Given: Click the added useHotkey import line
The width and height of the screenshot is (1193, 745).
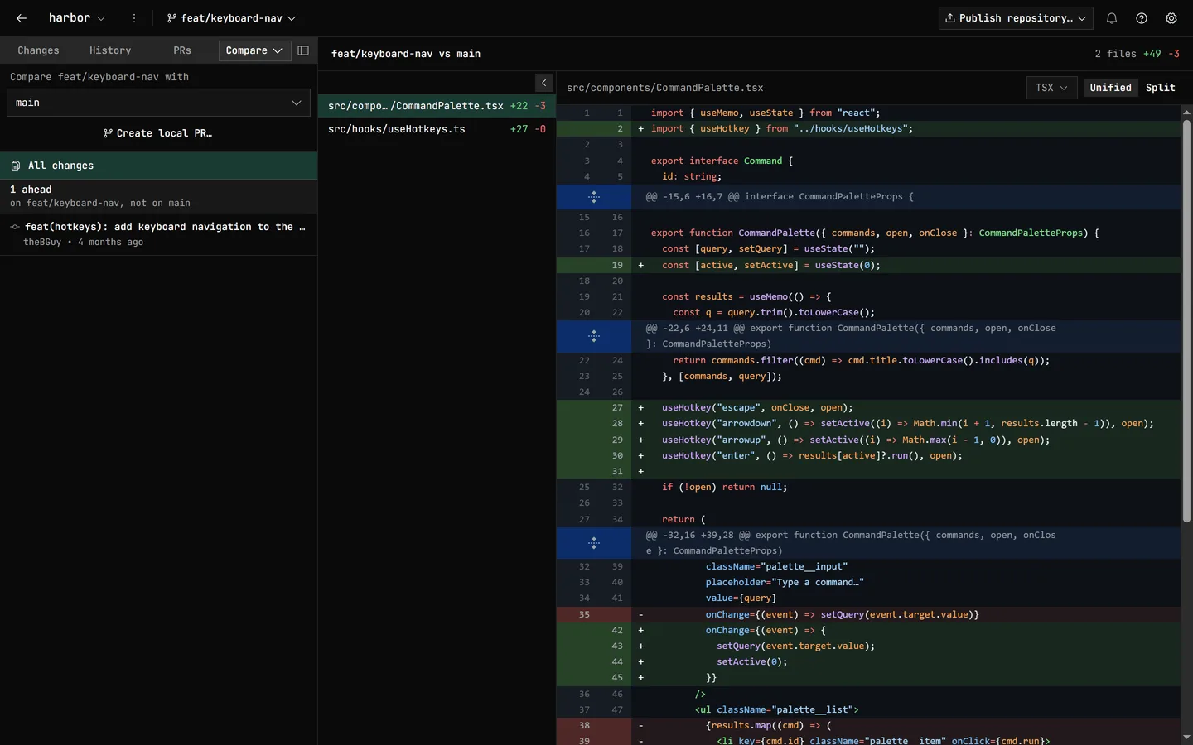Looking at the screenshot, I should click(868, 129).
